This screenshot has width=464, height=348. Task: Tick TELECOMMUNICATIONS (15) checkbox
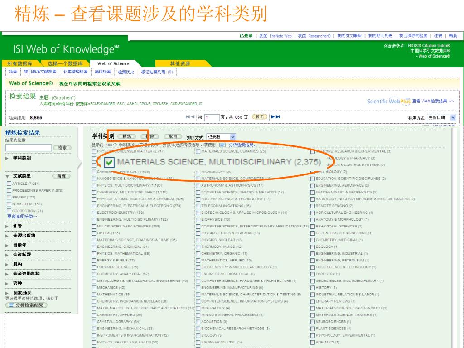[198, 206]
